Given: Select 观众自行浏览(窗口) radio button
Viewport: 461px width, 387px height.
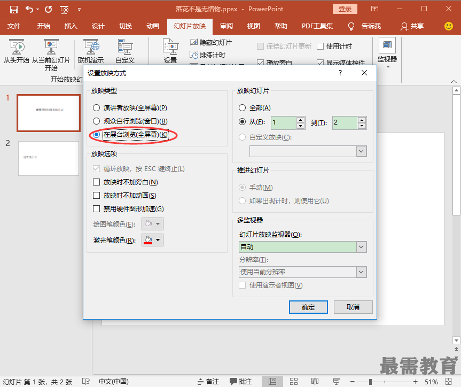Looking at the screenshot, I should [96, 121].
